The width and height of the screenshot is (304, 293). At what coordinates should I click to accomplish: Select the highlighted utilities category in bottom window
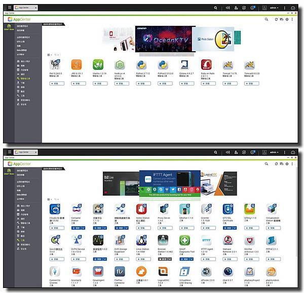(21, 240)
